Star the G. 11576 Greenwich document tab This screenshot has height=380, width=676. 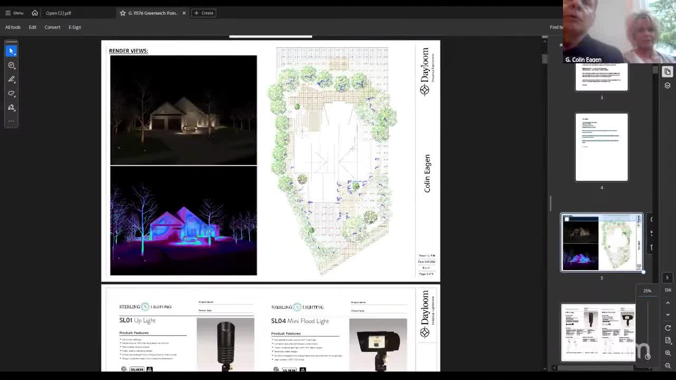123,13
